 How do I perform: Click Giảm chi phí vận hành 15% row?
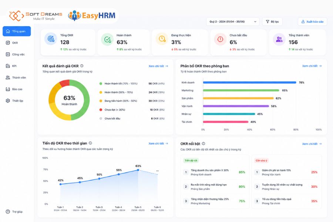coord(286,172)
